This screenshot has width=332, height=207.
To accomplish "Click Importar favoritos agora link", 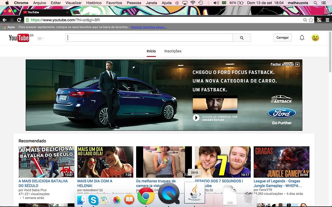I will 148,27.
